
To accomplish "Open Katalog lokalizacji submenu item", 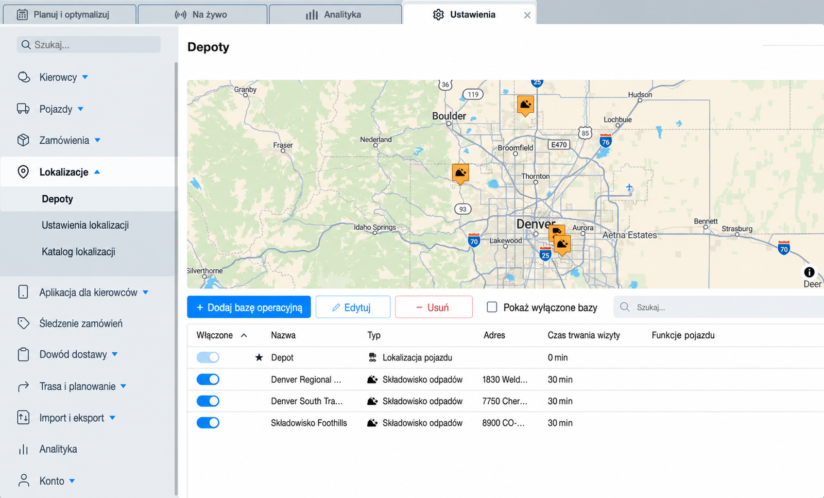I will (x=78, y=252).
